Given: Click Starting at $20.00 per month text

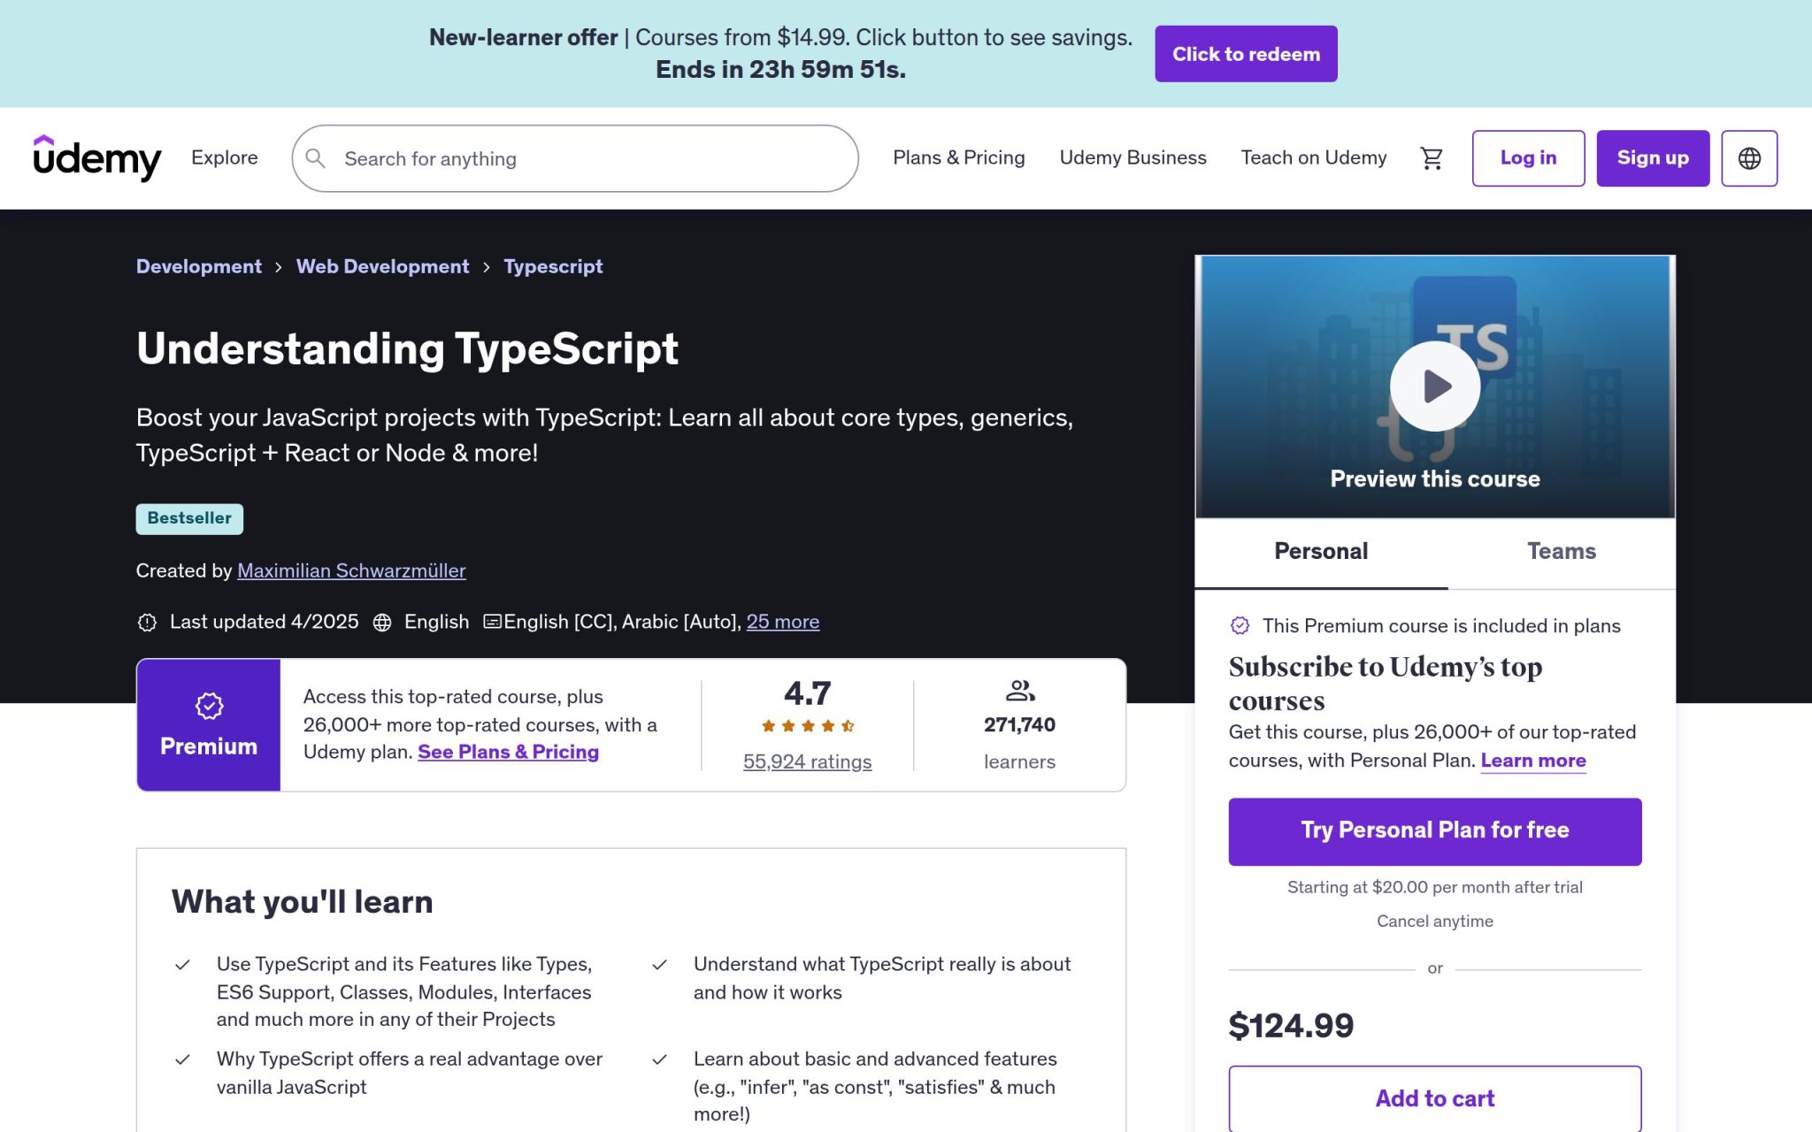Looking at the screenshot, I should (x=1434, y=888).
